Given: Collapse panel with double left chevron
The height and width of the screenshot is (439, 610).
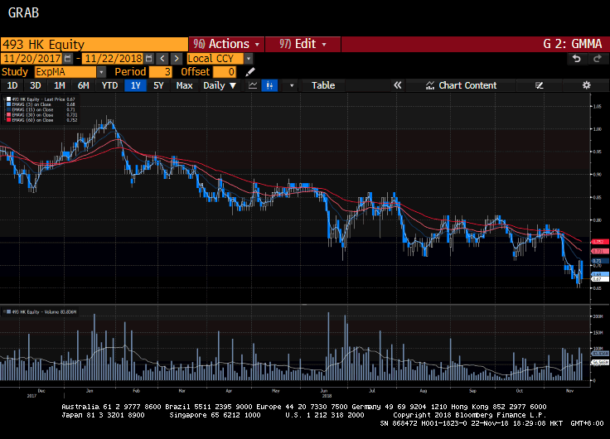Looking at the screenshot, I should (397, 85).
